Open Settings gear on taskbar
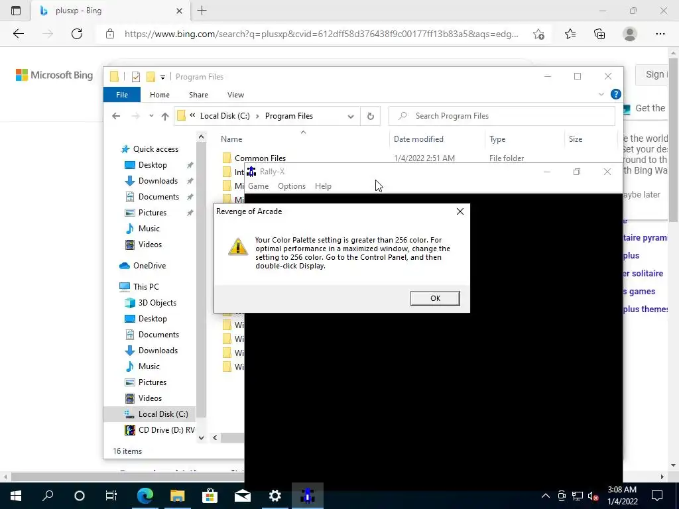This screenshot has width=679, height=509. pos(275,496)
